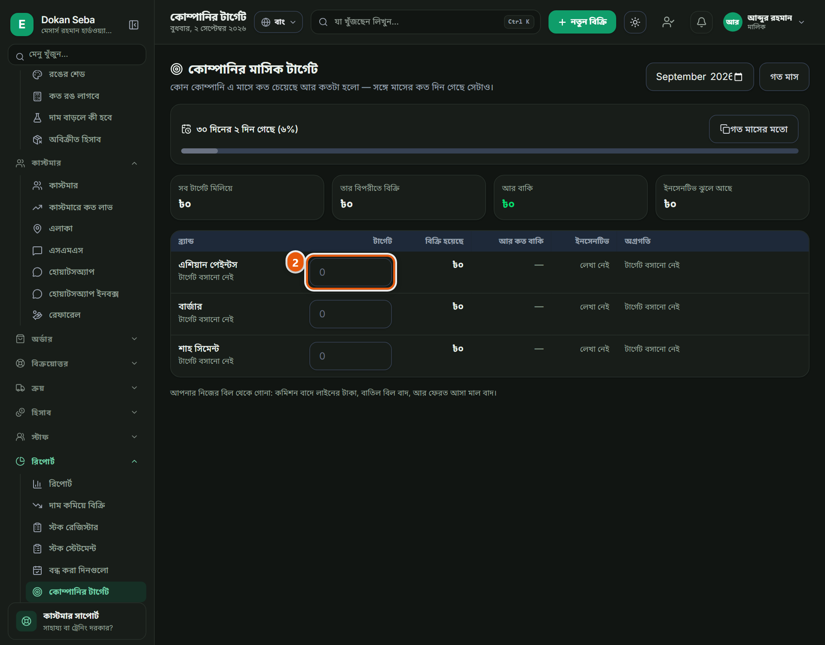This screenshot has height=645, width=825.
Task: Click the 'নতুন বিক্রি' button
Action: [582, 22]
